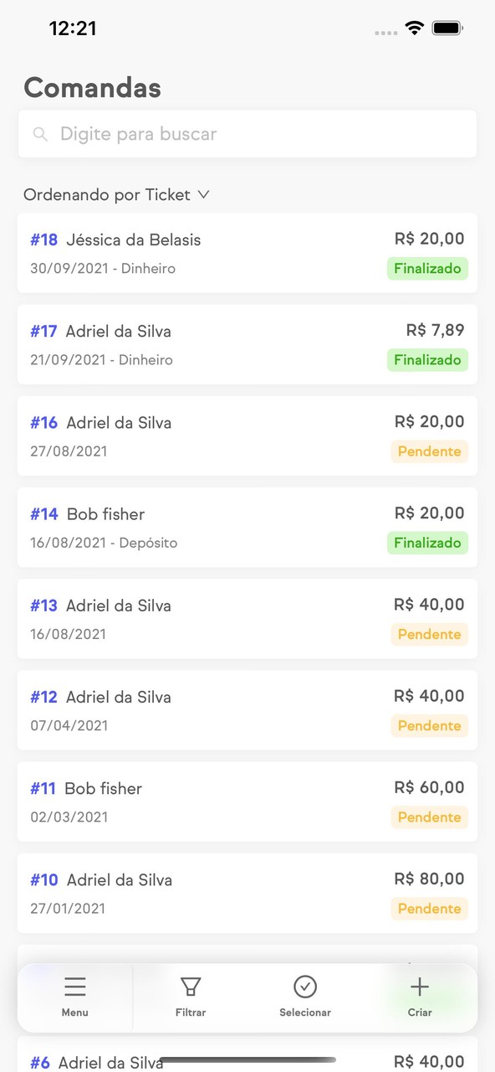Viewport: 495px width, 1072px height.
Task: Open ticket #14 for Bob fisher
Action: click(x=247, y=526)
